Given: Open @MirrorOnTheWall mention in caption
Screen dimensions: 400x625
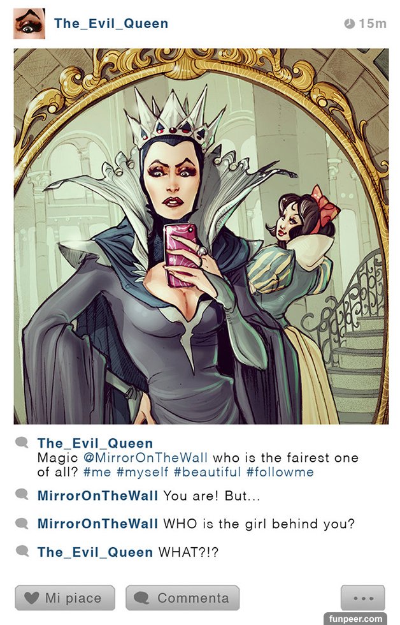Looking at the screenshot, I should [x=145, y=458].
